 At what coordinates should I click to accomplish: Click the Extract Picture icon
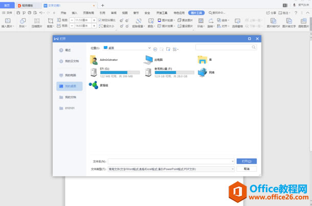coord(303,21)
